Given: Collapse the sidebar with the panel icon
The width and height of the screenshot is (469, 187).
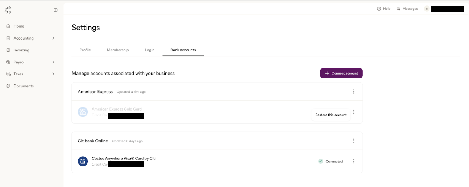Looking at the screenshot, I should tap(55, 10).
